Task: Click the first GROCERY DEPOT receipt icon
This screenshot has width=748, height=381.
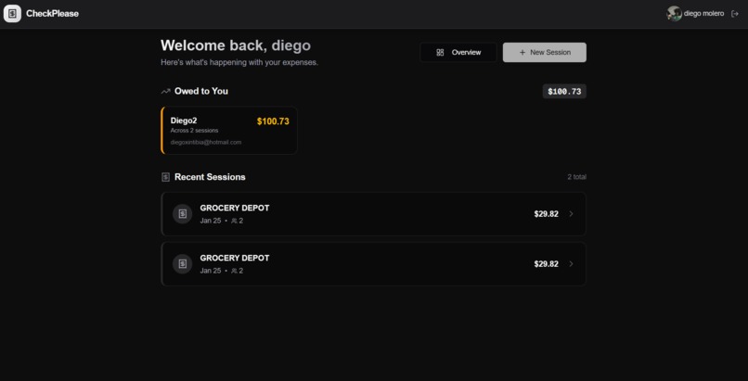Action: tap(182, 214)
